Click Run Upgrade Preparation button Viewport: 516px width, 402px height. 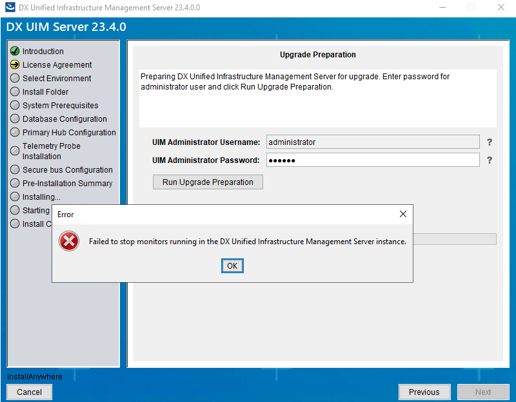click(x=208, y=182)
